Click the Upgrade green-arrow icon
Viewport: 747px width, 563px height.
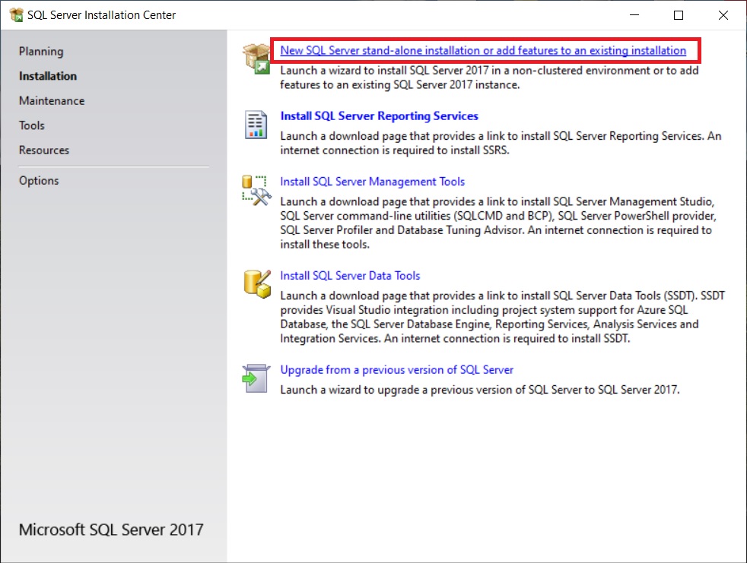256,378
